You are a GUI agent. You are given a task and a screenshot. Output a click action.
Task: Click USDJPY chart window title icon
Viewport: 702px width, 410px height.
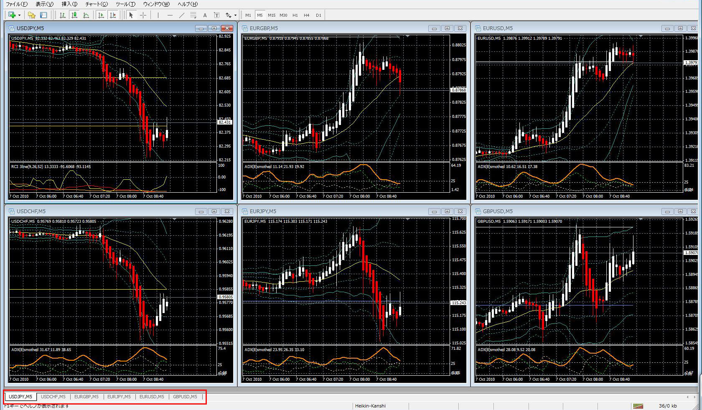click(11, 28)
